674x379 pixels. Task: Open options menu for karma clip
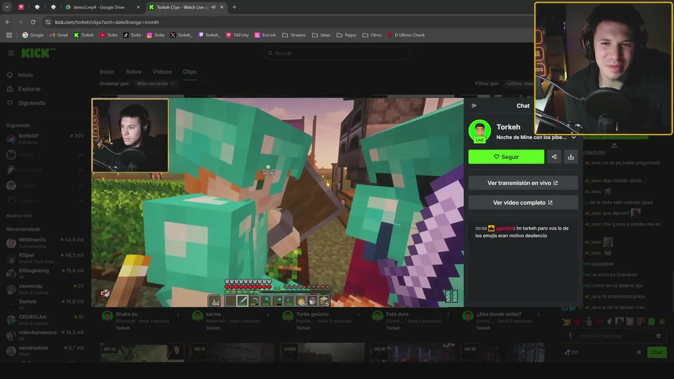(268, 315)
